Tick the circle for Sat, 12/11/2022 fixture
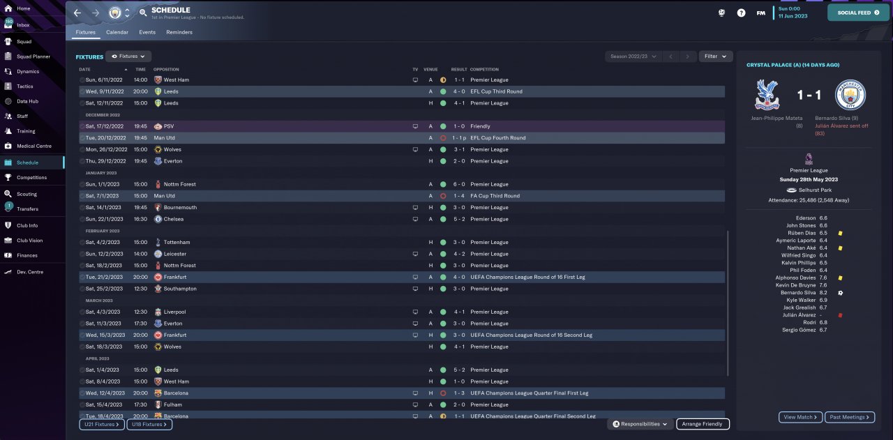 [82, 103]
